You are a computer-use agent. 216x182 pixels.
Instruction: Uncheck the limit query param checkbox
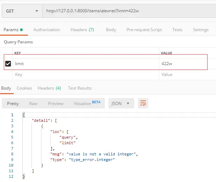tap(8, 64)
